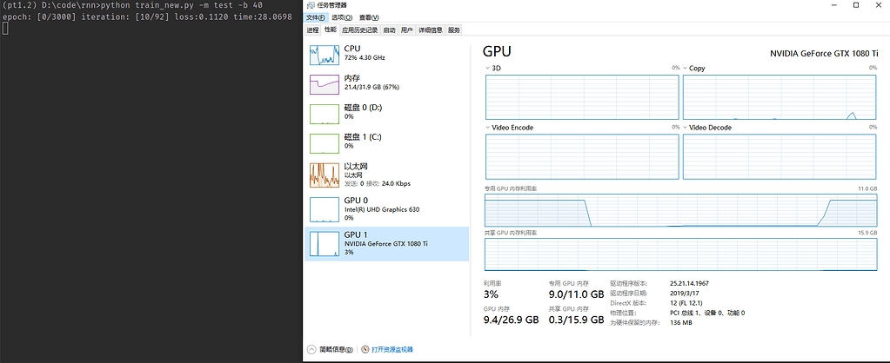Image resolution: width=890 pixels, height=363 pixels.
Task: Expand the Video Decode engine dropdown
Action: (686, 128)
